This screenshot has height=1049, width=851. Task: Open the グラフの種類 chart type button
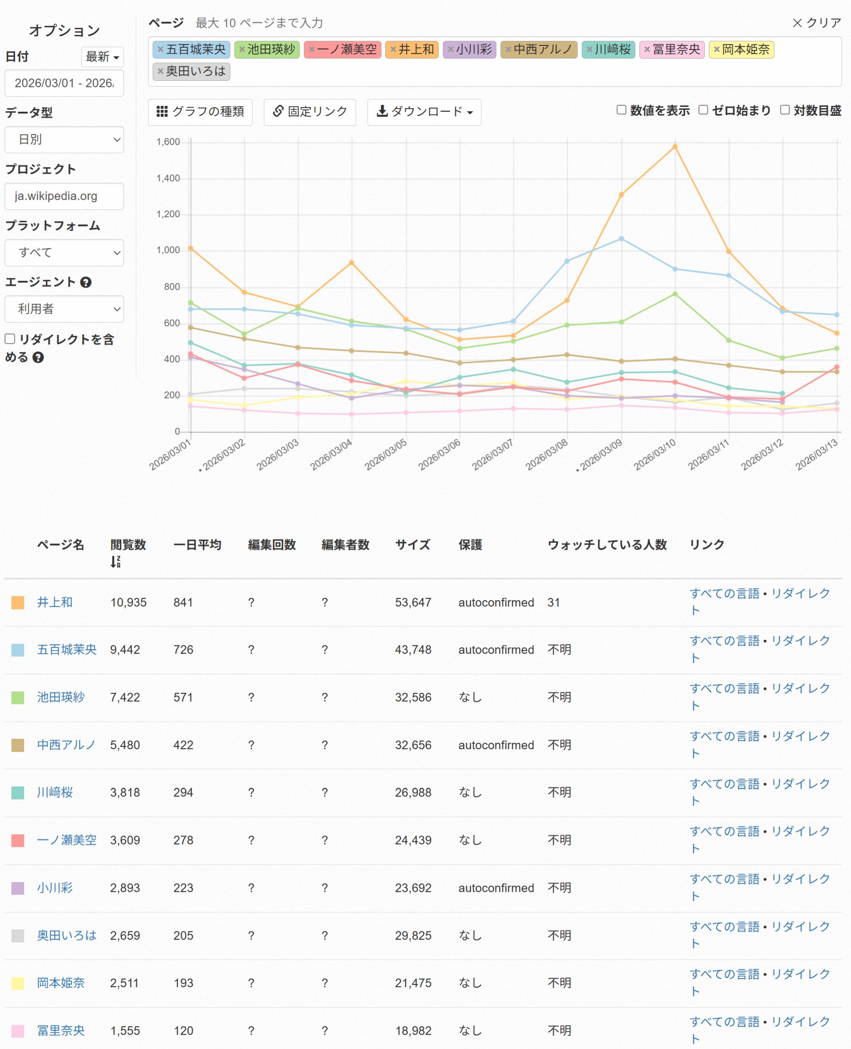(x=200, y=112)
